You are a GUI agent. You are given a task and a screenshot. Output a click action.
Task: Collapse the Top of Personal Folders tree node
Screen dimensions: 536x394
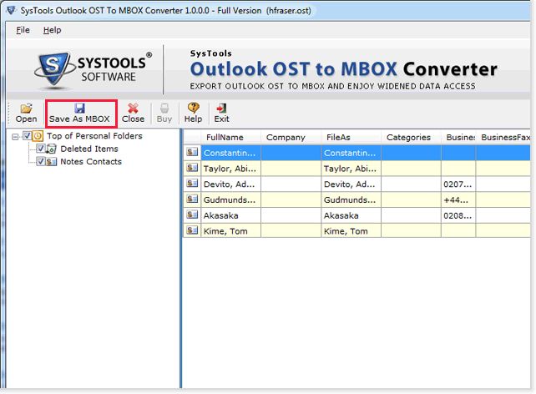pos(16,136)
